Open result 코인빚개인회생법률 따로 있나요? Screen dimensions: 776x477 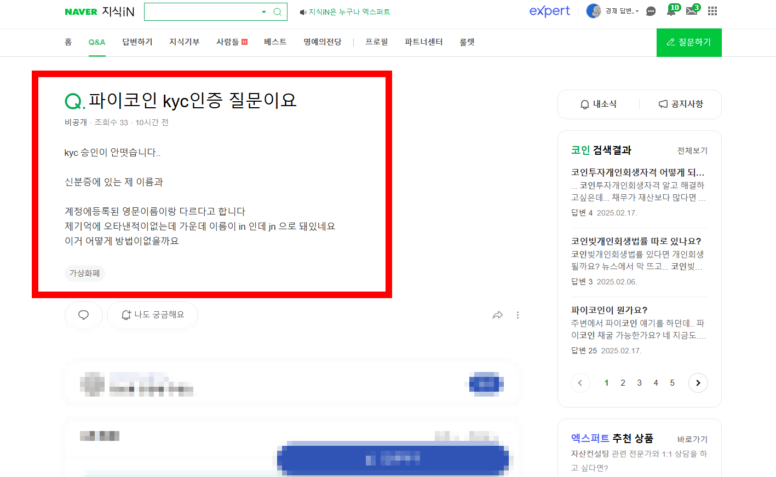[x=636, y=241]
